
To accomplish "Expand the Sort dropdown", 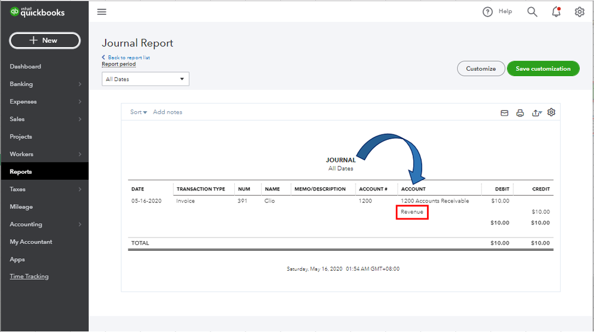I will point(139,112).
